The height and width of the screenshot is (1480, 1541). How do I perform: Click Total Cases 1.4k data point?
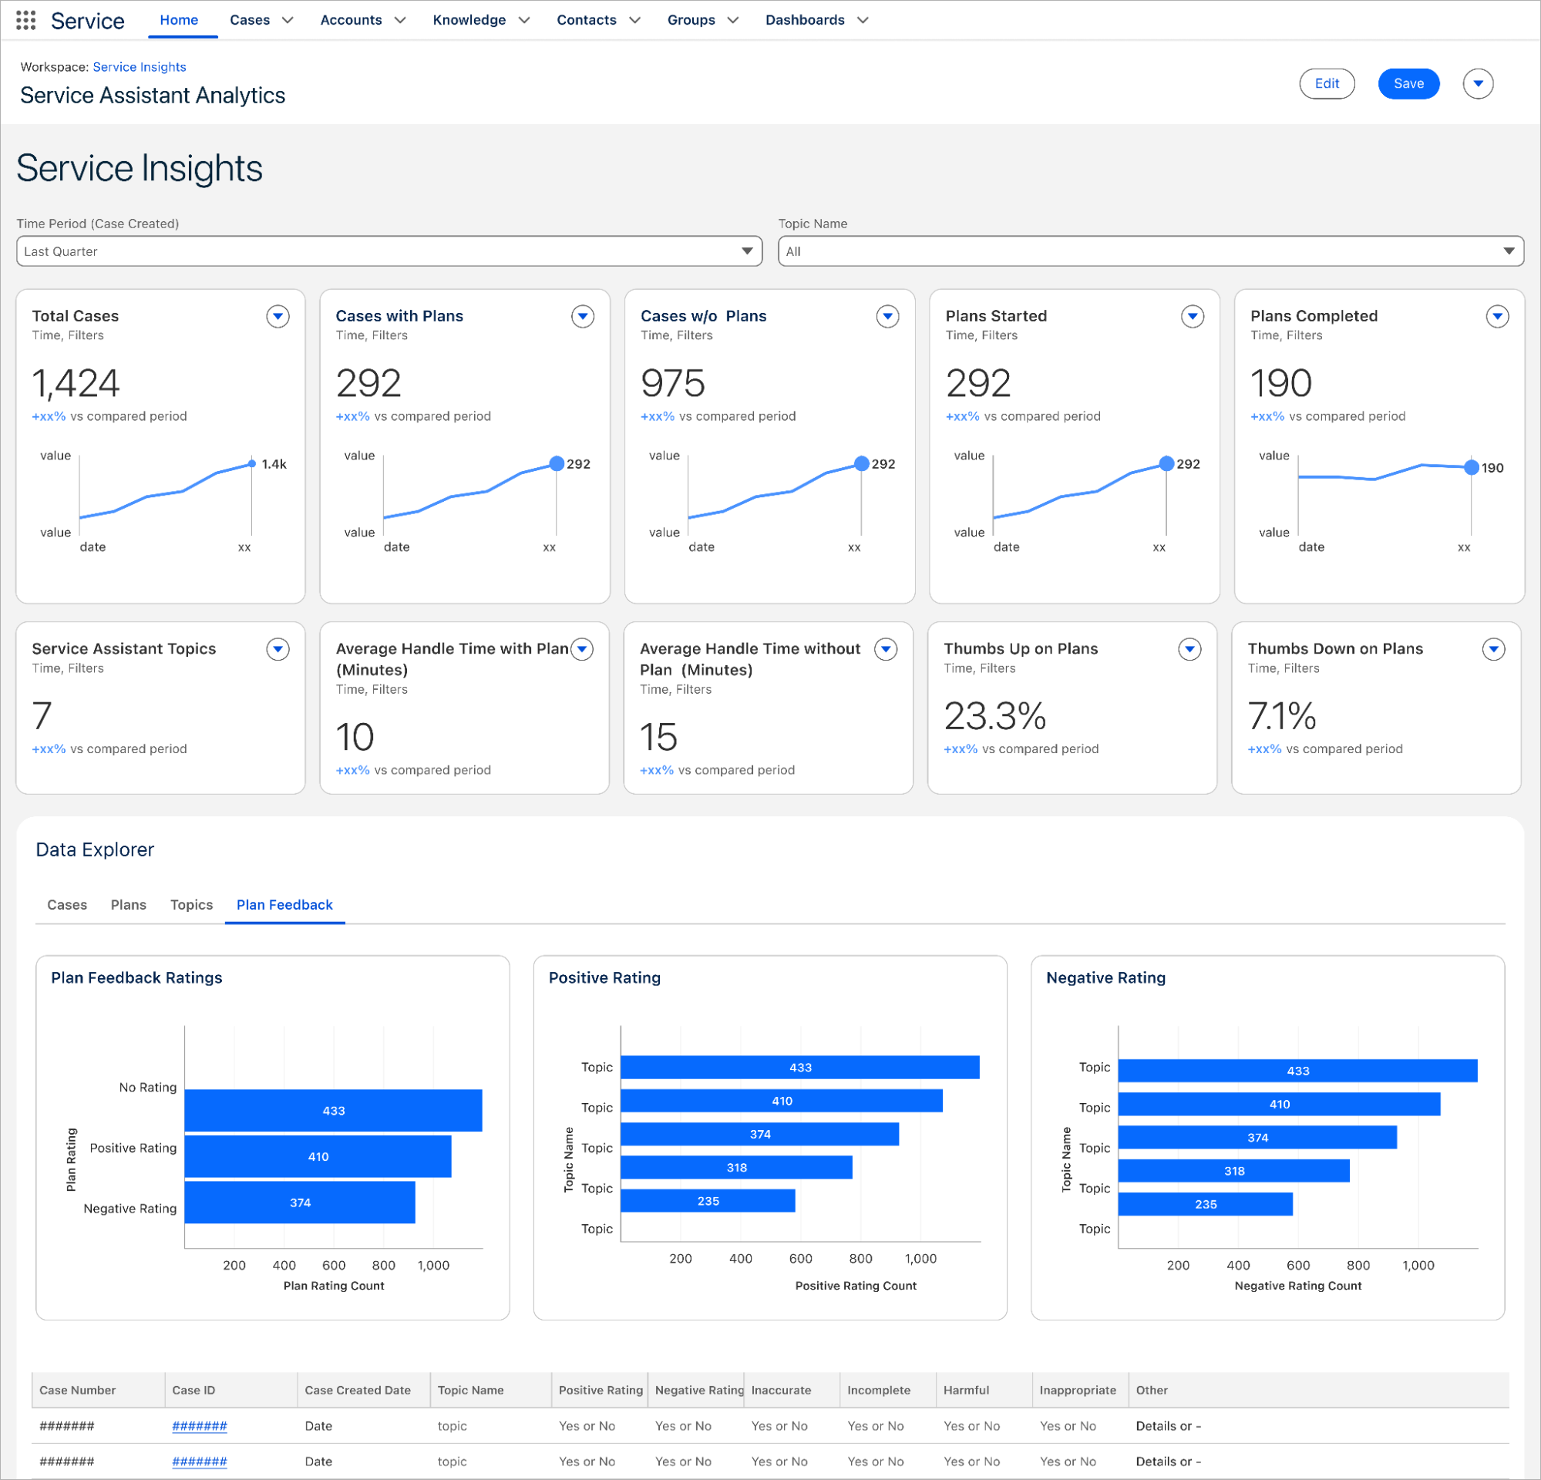[252, 465]
